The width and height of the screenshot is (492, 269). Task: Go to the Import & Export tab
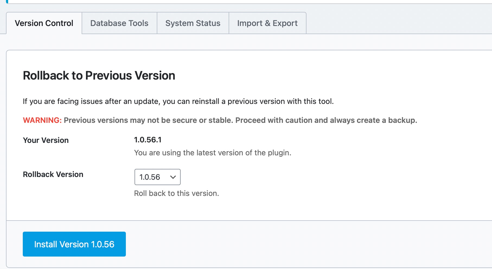click(267, 23)
